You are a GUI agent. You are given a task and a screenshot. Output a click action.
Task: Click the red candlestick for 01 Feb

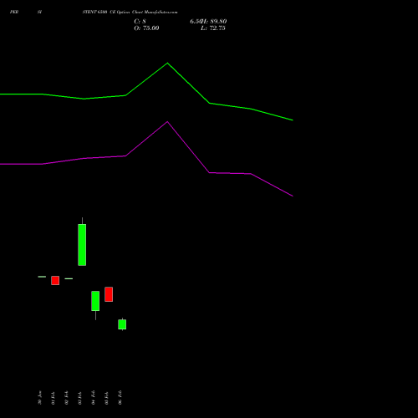pos(55,280)
